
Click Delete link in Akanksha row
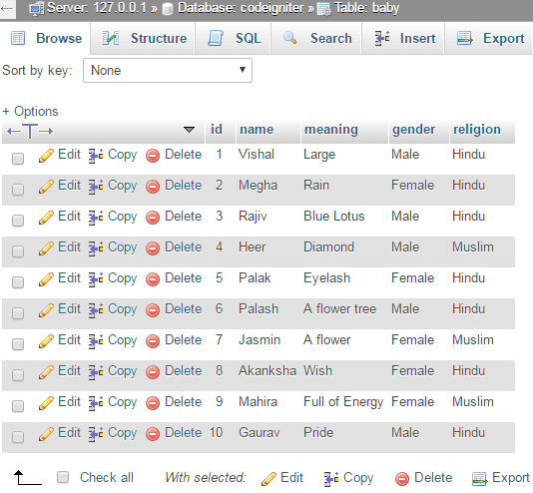[x=184, y=371]
